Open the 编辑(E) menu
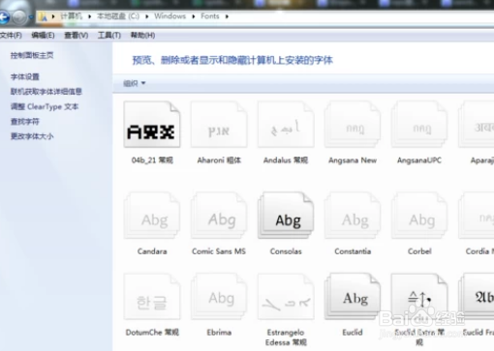 tap(43, 35)
